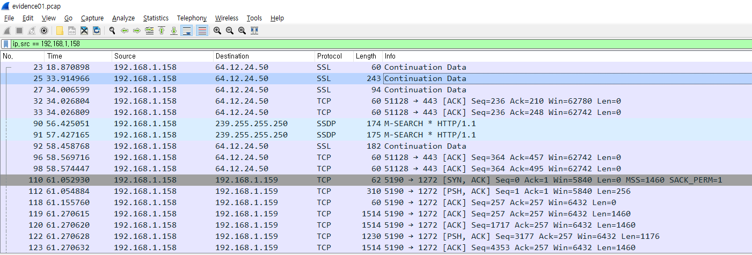
Task: Open the Edit menu
Action: 28,18
